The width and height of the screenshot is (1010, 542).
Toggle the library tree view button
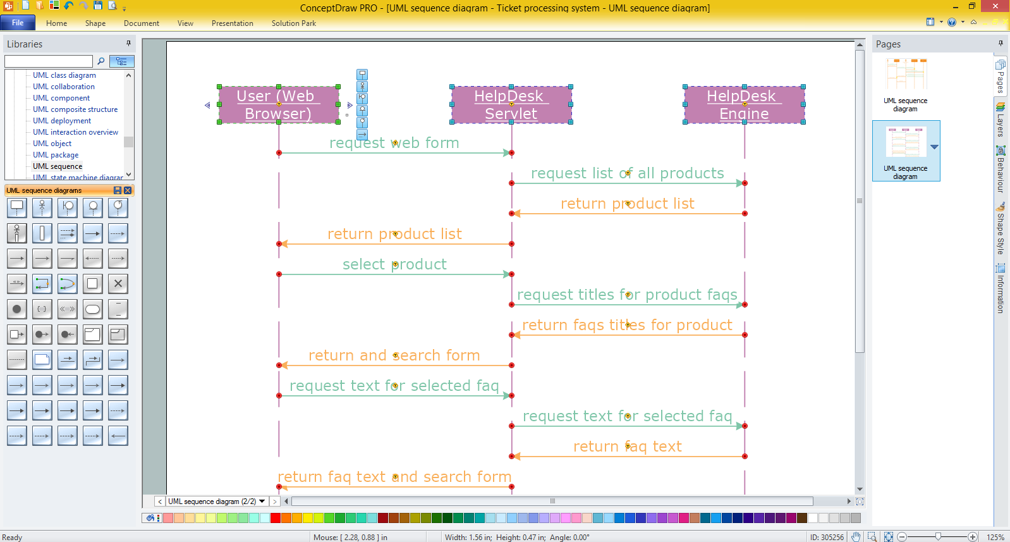[x=121, y=61]
